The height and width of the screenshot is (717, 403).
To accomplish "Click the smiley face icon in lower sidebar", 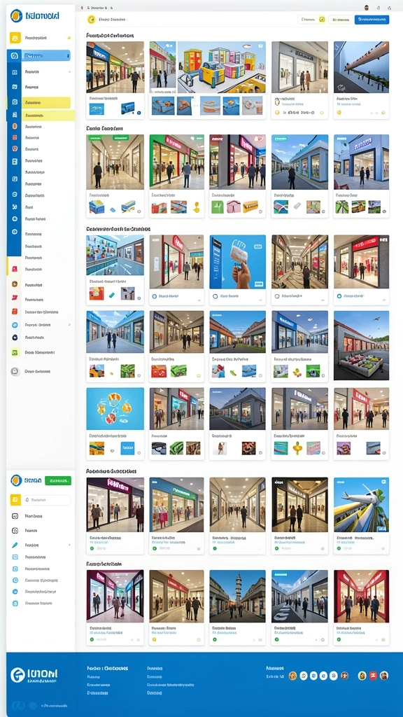I will click(15, 516).
